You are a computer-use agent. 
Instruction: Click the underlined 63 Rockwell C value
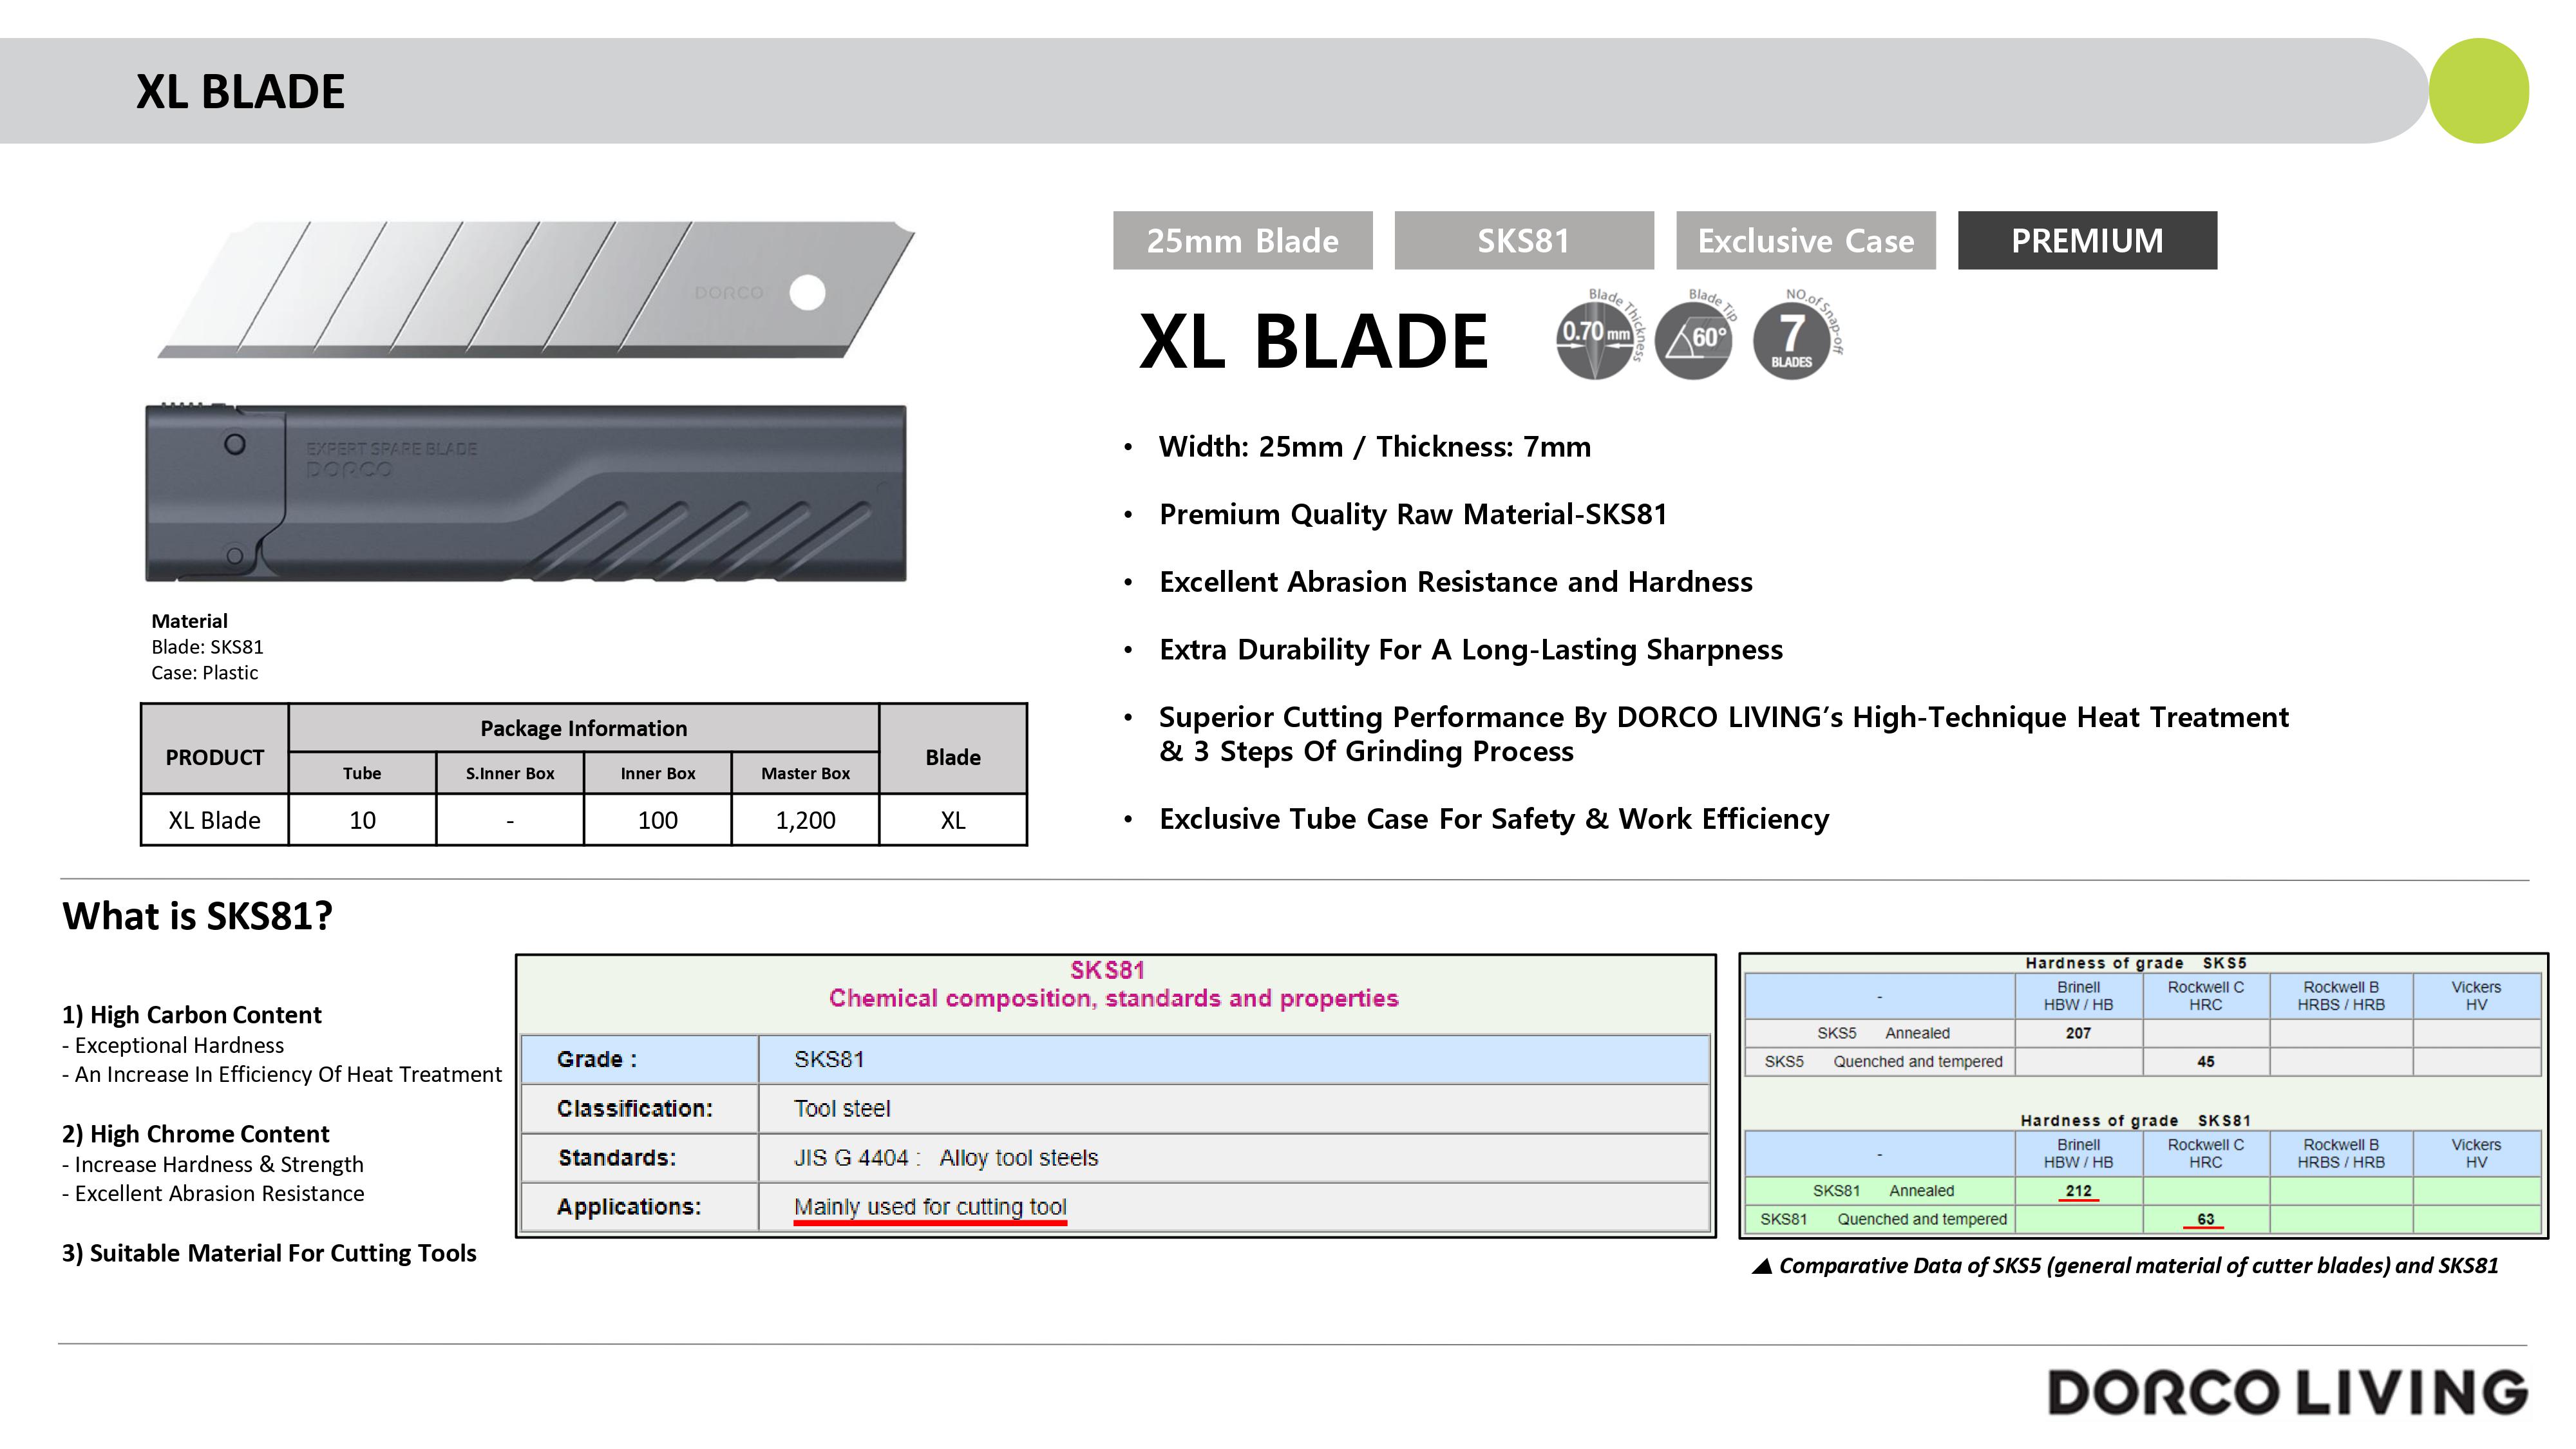point(2205,1219)
